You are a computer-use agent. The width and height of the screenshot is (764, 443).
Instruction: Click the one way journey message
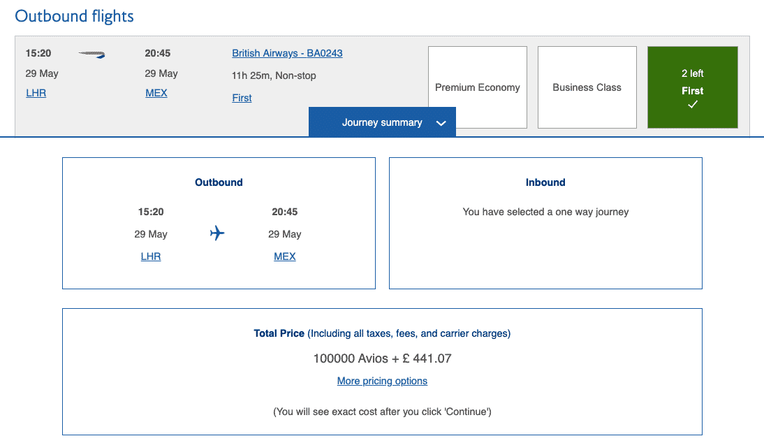click(x=545, y=212)
